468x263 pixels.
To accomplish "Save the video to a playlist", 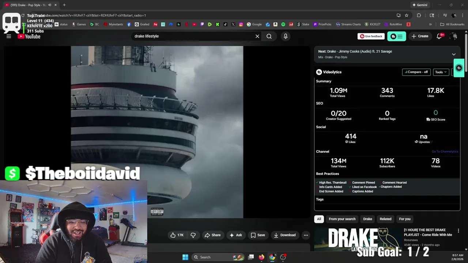I will coord(258,235).
